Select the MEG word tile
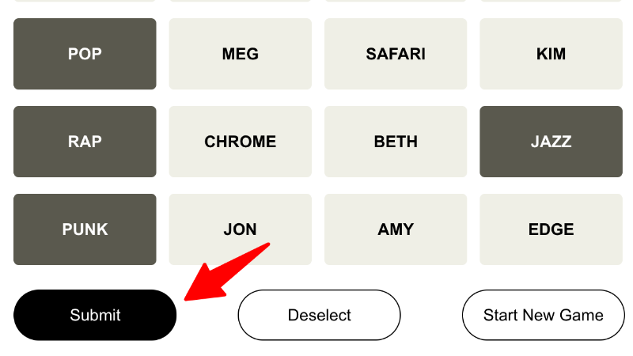The height and width of the screenshot is (356, 633). click(240, 54)
